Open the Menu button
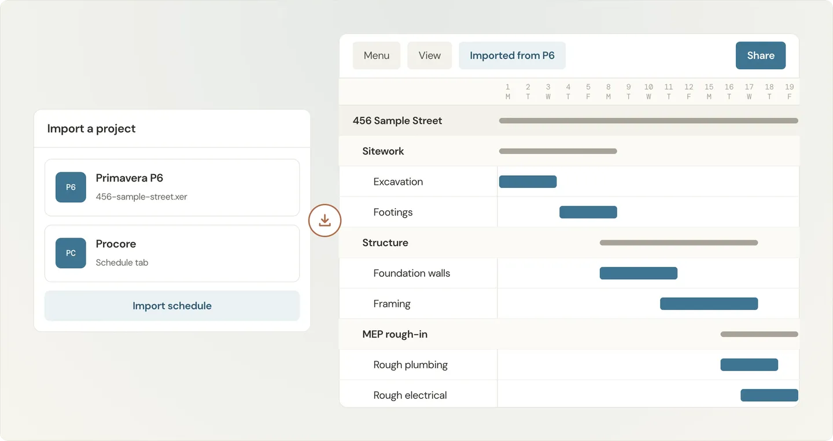Viewport: 833px width, 441px height. tap(377, 55)
